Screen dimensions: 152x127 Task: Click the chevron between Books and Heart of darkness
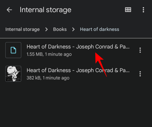(73, 29)
